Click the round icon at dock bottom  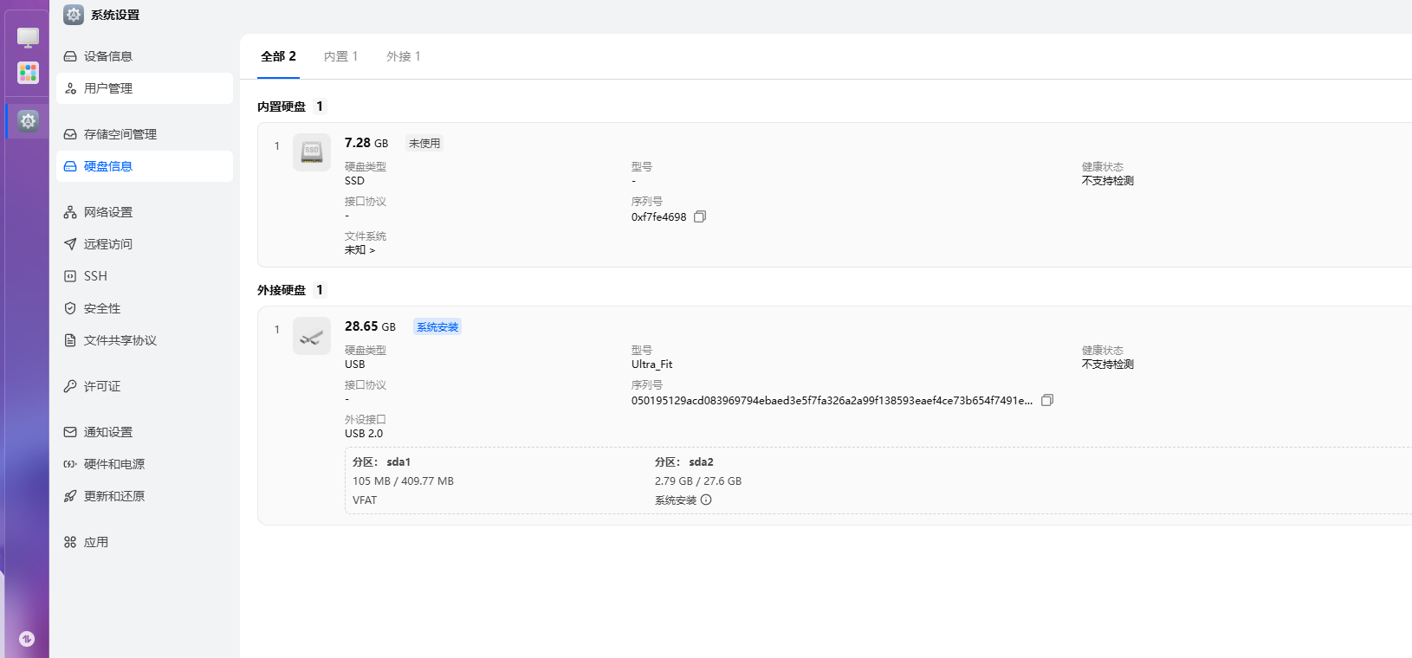tap(27, 639)
